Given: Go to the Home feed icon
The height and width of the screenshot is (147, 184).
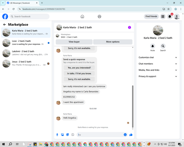Looking at the screenshot, I should 82,17.
